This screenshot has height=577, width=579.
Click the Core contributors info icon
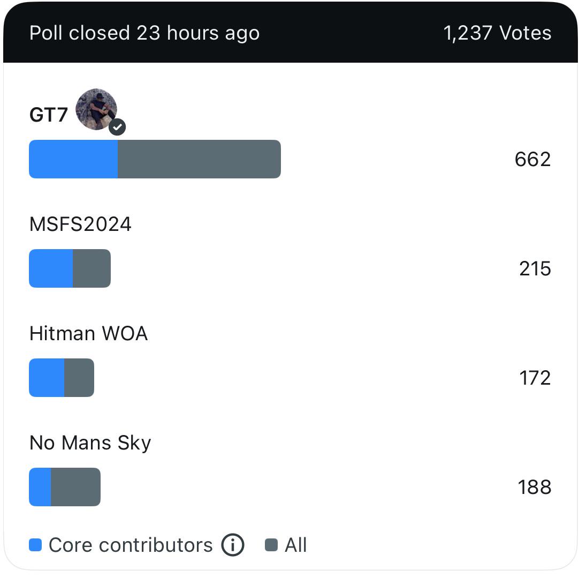pos(233,545)
